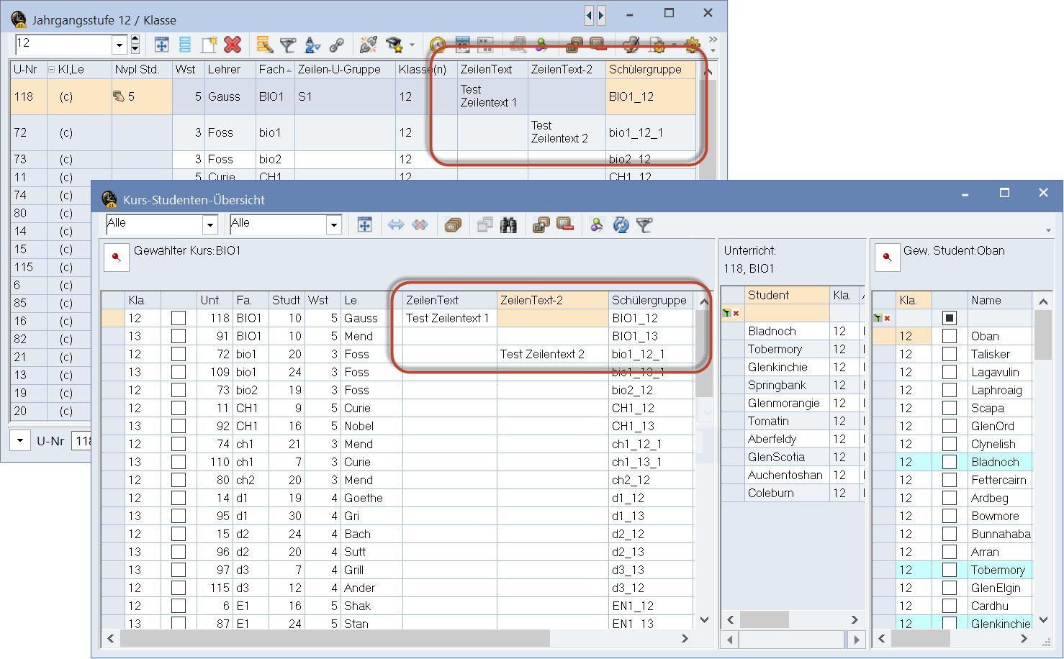Click the pin icon beside Gewählter Kurs:BIO1
This screenshot has width=1064, height=659.
pyautogui.click(x=117, y=258)
